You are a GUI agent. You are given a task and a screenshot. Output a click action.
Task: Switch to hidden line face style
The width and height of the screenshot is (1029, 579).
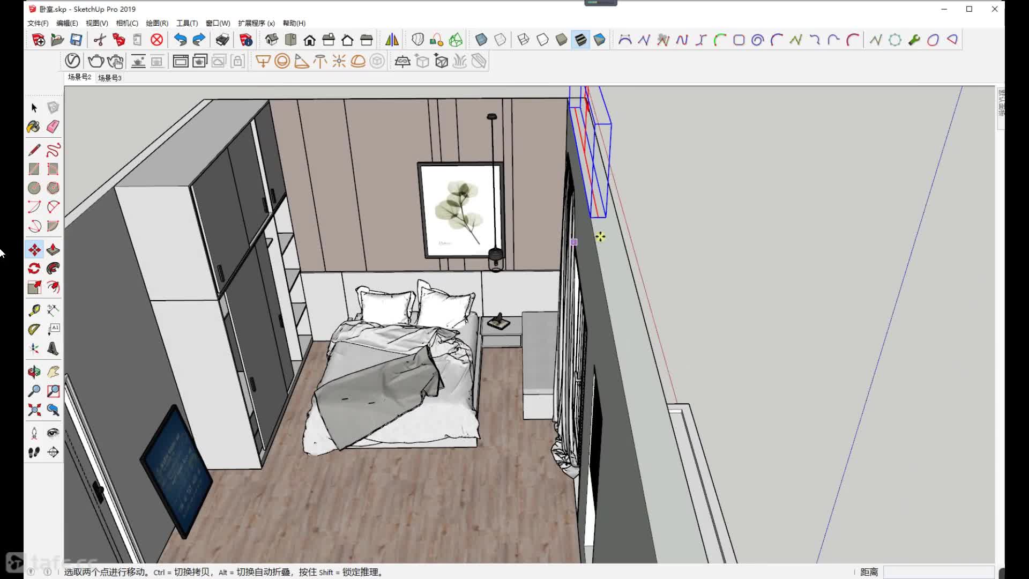tap(542, 40)
